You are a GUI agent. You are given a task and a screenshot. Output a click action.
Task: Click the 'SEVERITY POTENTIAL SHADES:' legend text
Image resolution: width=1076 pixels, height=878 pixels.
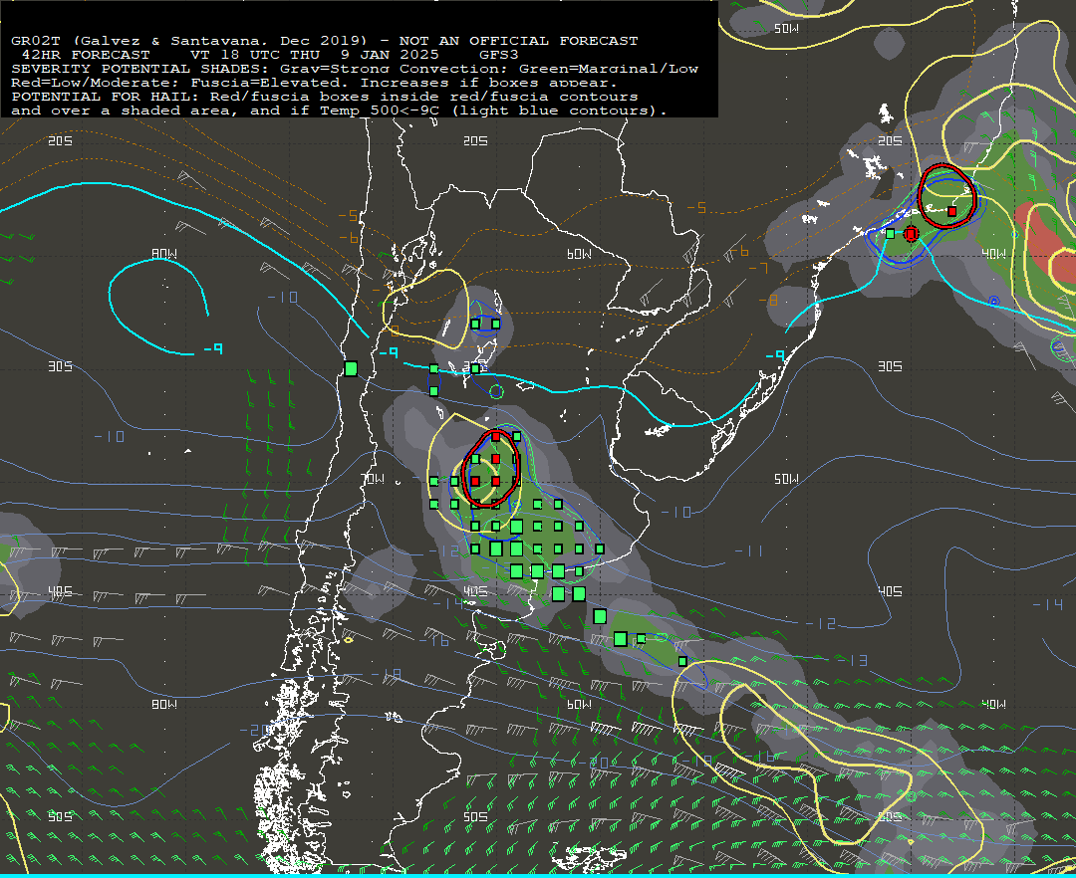(x=141, y=69)
